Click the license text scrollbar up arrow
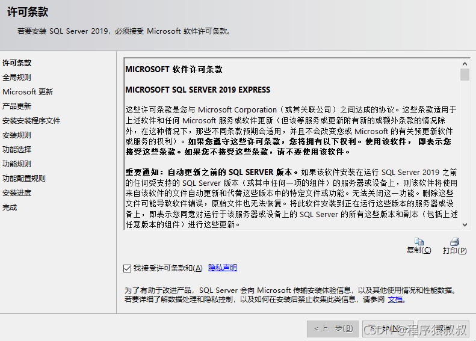This screenshot has width=476, height=341. (x=465, y=63)
